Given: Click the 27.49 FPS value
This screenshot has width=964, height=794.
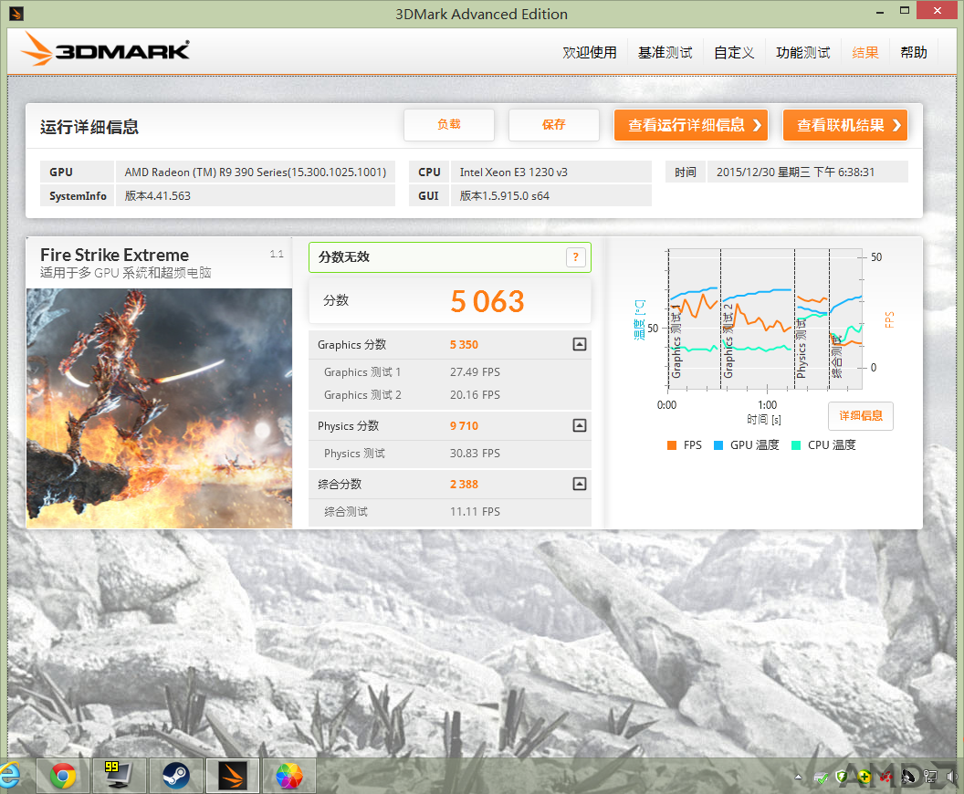Looking at the screenshot, I should [476, 371].
